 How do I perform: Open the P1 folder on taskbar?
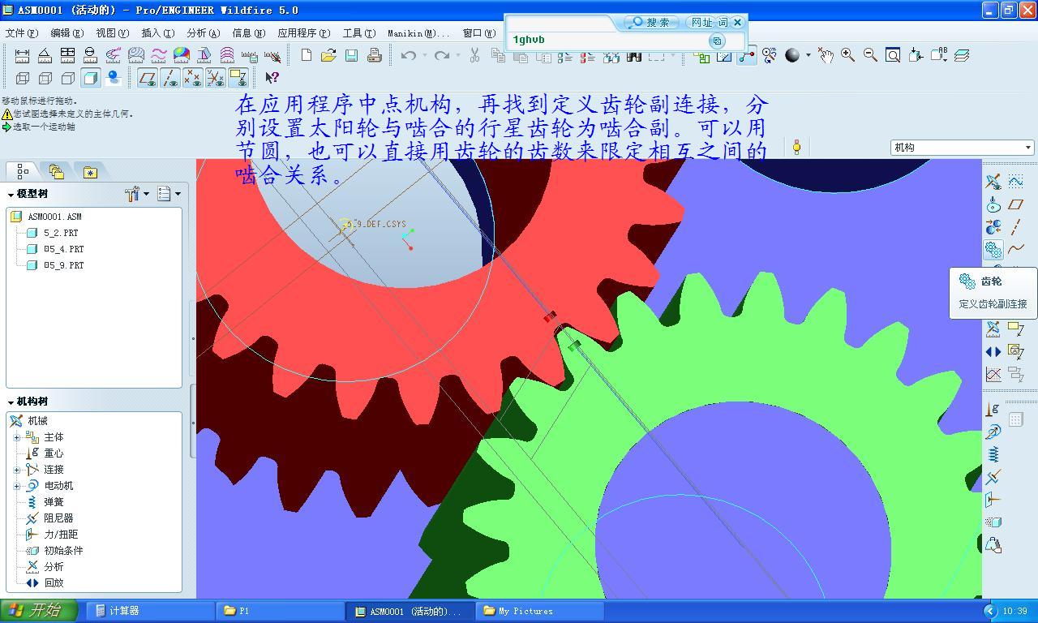point(280,611)
